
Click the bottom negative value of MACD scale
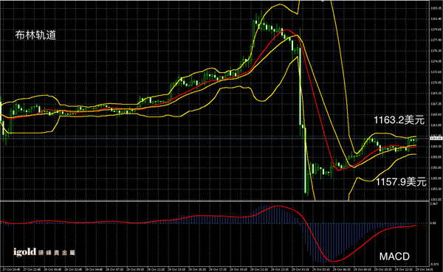click(434, 265)
